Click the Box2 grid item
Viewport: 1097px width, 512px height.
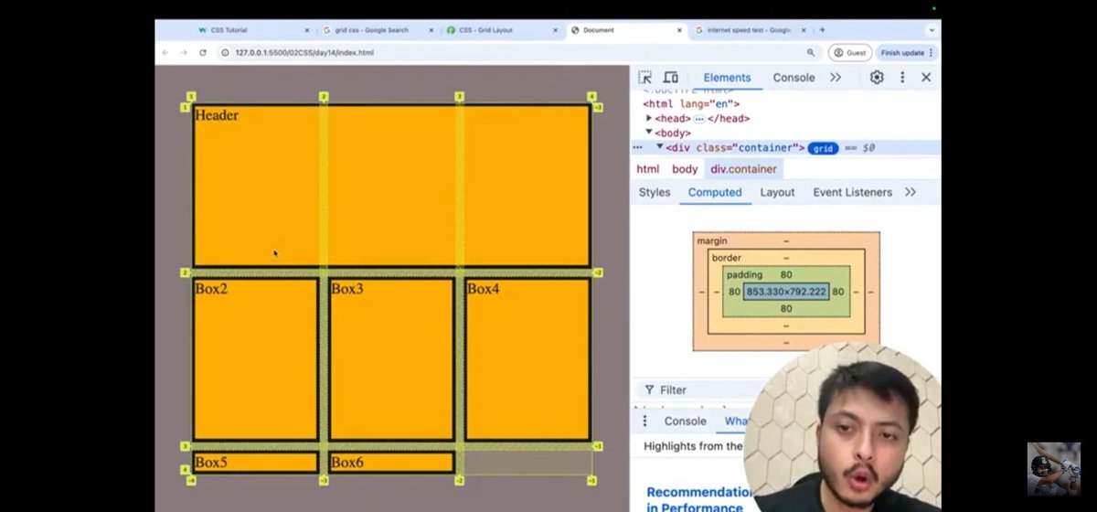(x=255, y=359)
